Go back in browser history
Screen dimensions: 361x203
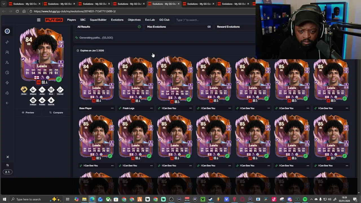[4, 11]
